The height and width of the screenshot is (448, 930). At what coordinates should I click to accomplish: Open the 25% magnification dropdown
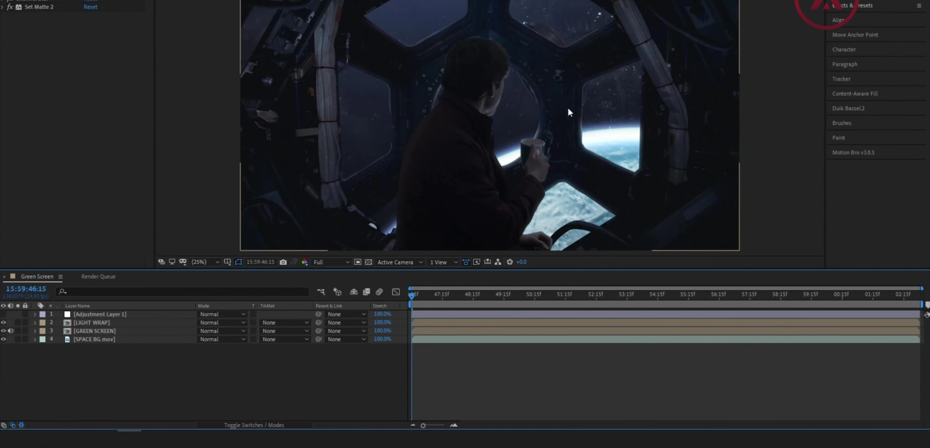pos(205,262)
